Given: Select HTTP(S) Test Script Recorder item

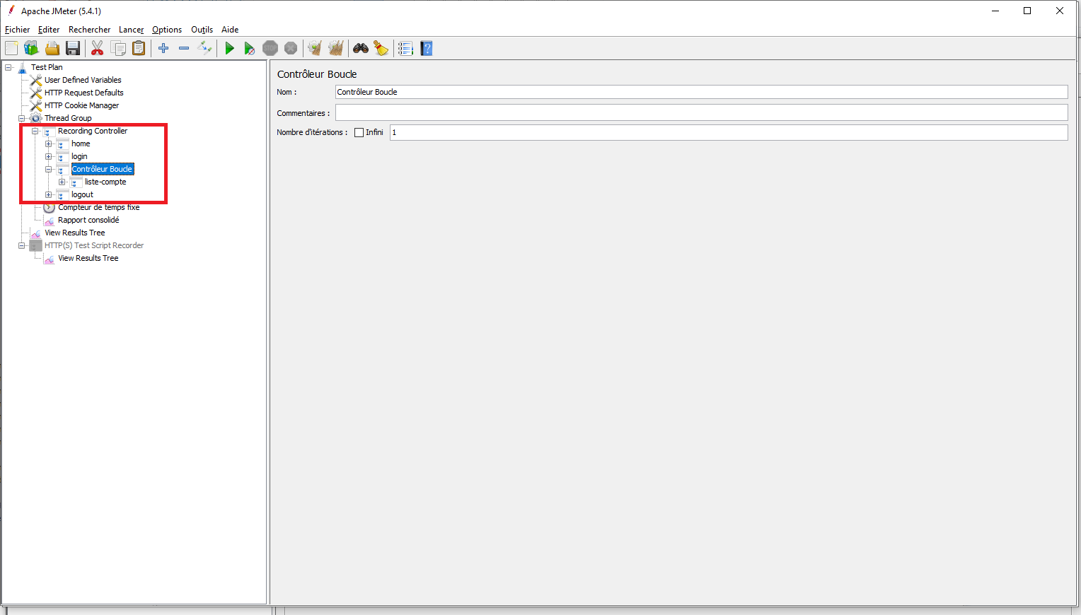Looking at the screenshot, I should 94,245.
